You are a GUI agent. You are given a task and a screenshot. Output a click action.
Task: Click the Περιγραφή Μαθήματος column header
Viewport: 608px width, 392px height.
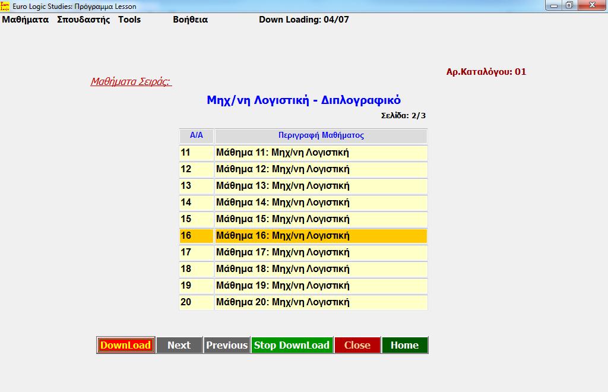click(x=321, y=135)
